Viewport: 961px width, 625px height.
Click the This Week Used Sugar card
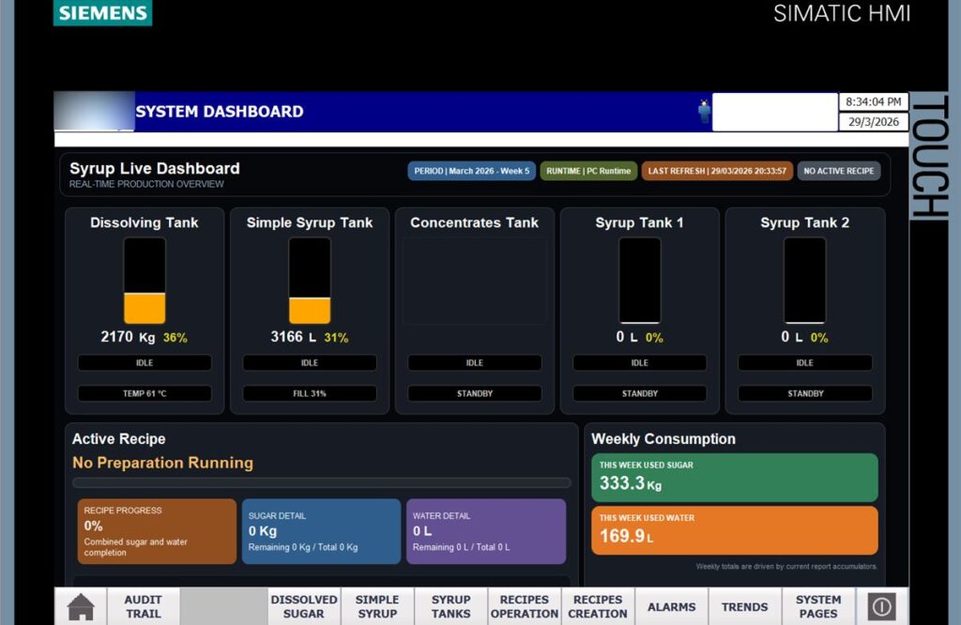(x=735, y=478)
